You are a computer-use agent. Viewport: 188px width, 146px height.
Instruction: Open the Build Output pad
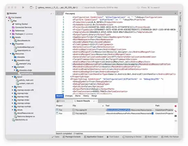[x=151, y=137]
